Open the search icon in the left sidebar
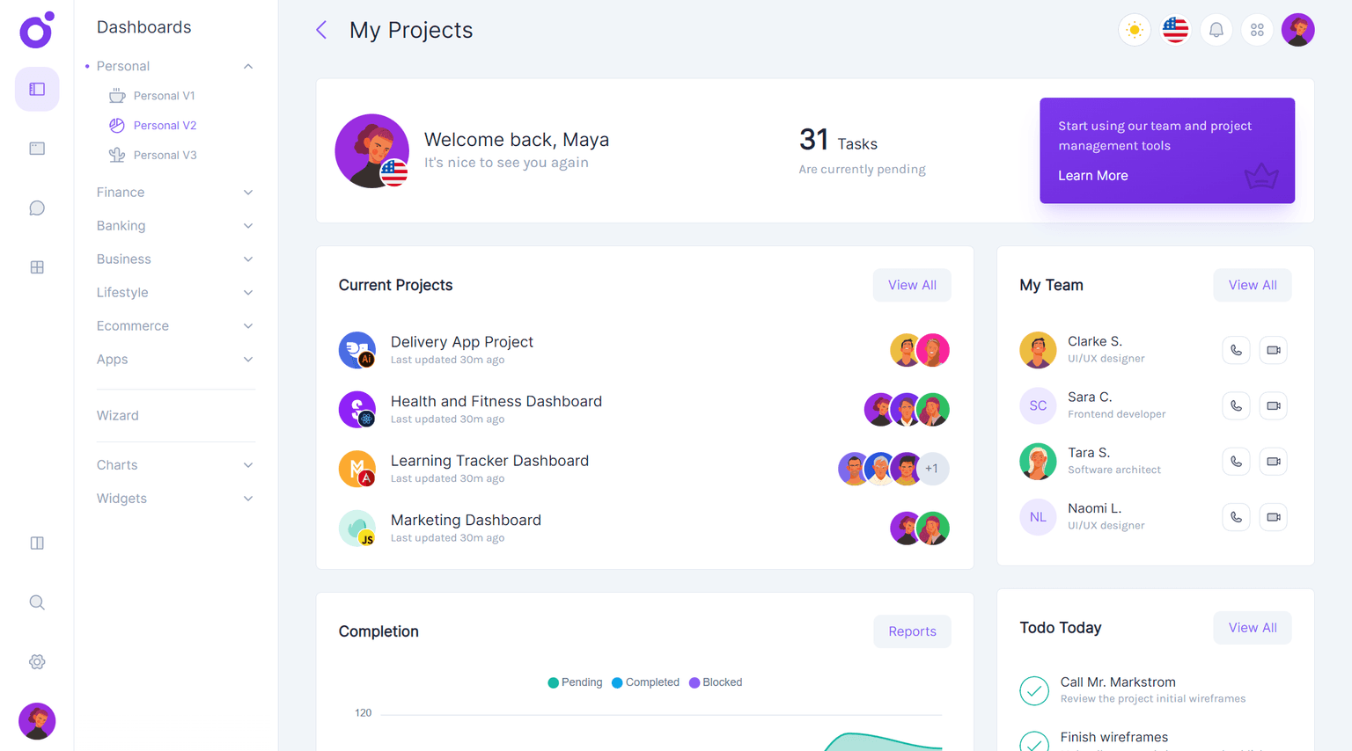 36,602
